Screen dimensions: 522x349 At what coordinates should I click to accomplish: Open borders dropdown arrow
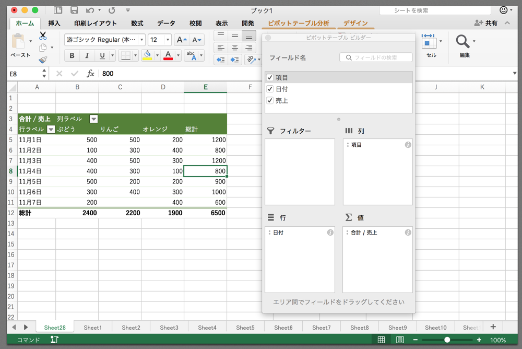tap(135, 56)
